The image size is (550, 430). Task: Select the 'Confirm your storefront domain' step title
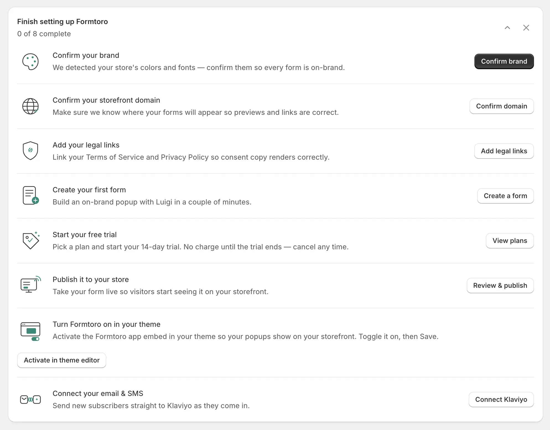pos(106,100)
